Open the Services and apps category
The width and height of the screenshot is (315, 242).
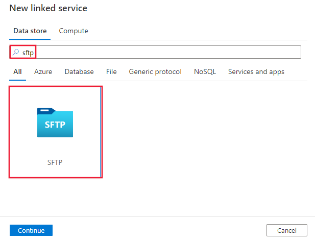[256, 71]
